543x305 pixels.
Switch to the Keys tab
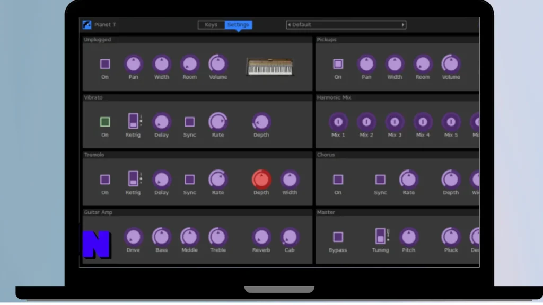[211, 25]
